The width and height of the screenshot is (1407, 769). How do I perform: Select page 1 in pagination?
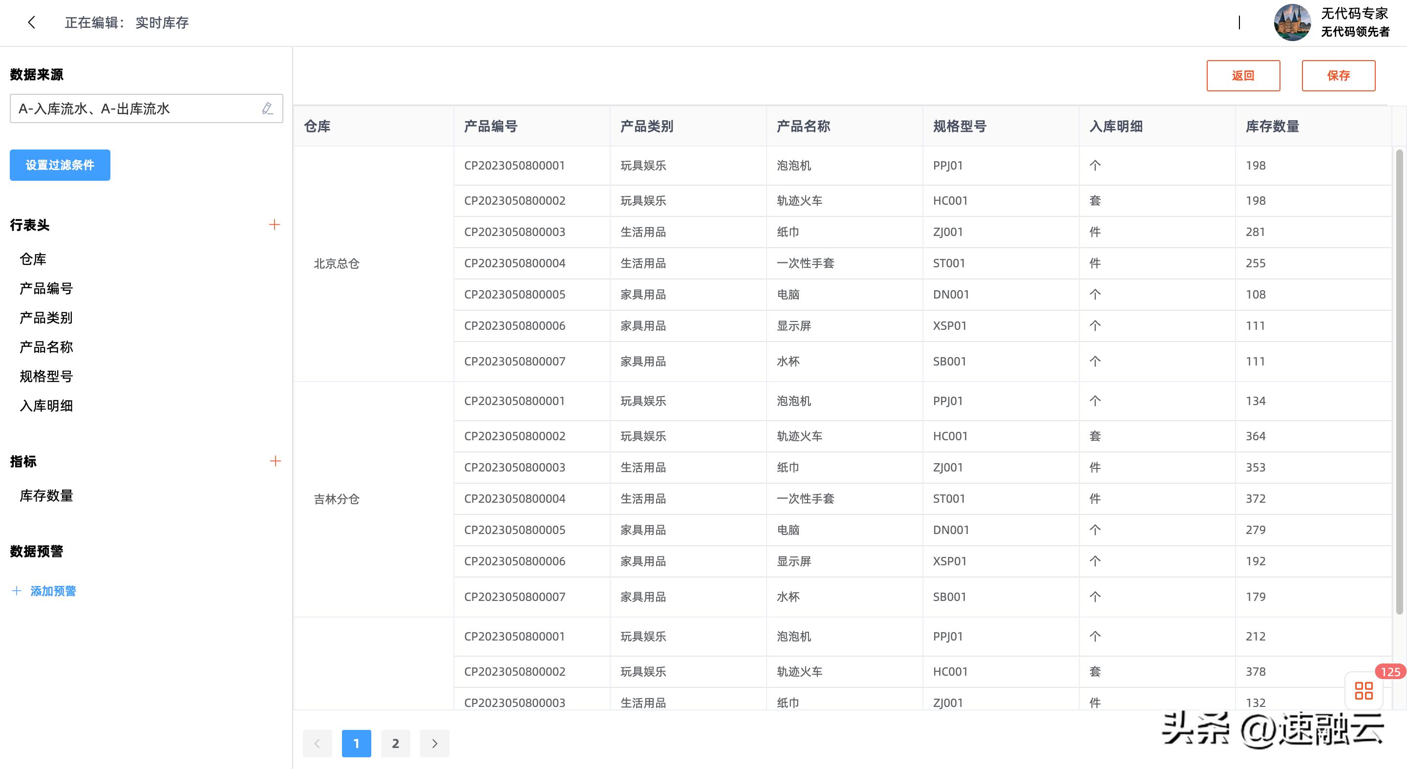tap(357, 743)
